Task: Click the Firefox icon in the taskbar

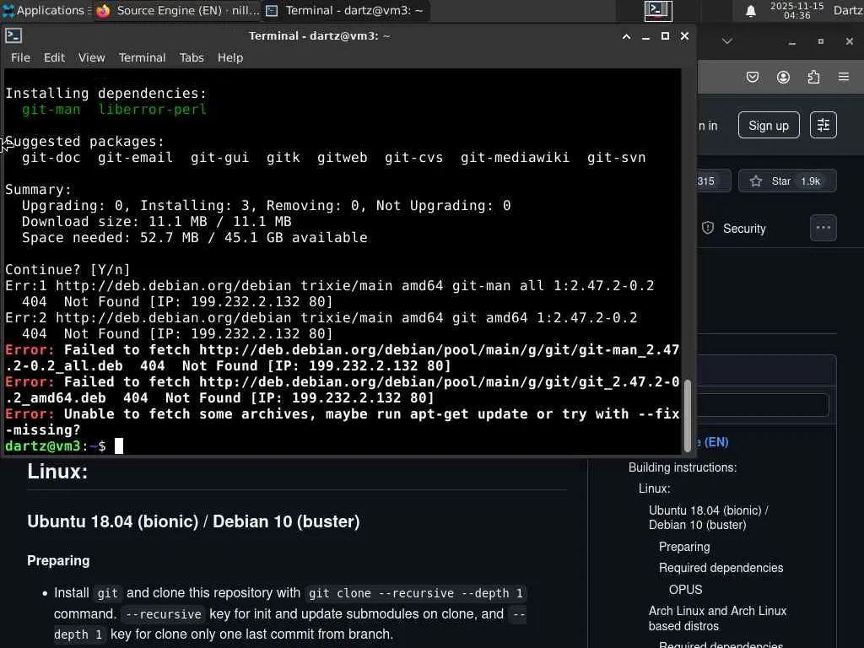Action: 103,11
